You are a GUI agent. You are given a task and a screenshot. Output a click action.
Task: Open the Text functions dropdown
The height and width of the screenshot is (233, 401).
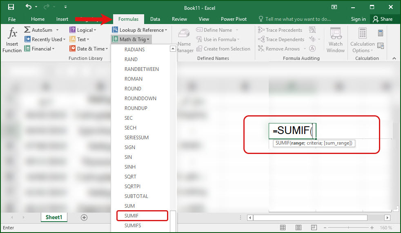pos(79,39)
